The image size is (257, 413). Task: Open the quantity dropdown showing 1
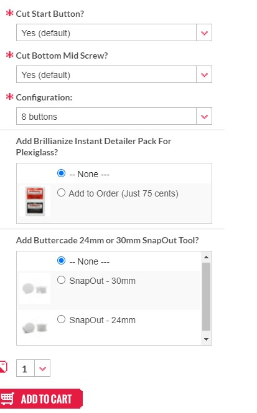tap(33, 368)
